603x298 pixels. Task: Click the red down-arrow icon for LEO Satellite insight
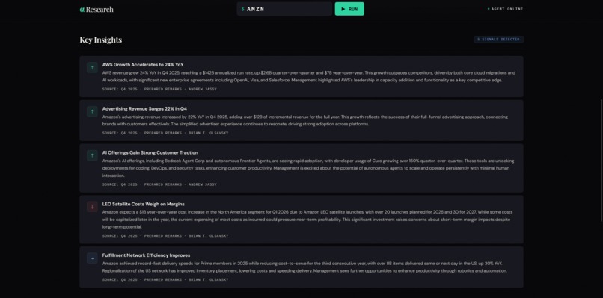[x=92, y=207]
